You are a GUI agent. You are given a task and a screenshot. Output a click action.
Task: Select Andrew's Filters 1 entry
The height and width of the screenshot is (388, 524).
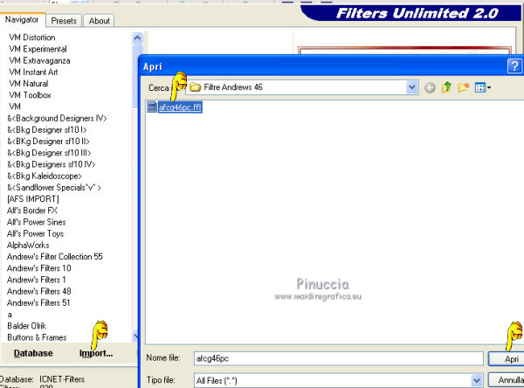pyautogui.click(x=37, y=280)
